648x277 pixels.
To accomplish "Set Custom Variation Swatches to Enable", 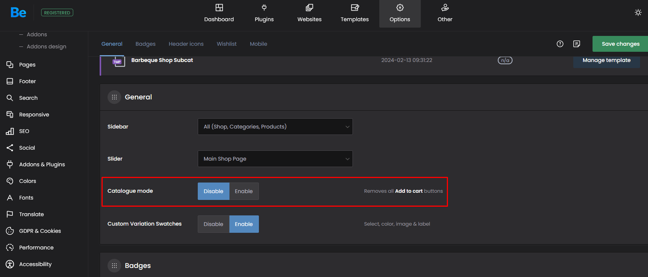I will (244, 224).
